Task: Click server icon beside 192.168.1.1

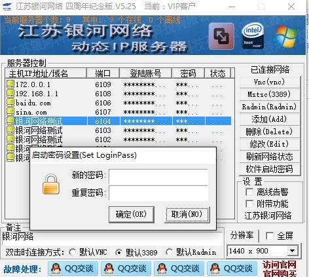Action: [10, 94]
